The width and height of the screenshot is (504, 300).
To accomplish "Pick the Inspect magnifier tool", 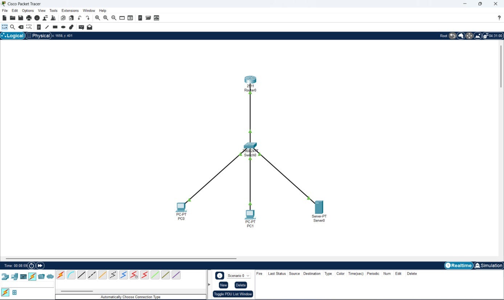I will pos(12,27).
